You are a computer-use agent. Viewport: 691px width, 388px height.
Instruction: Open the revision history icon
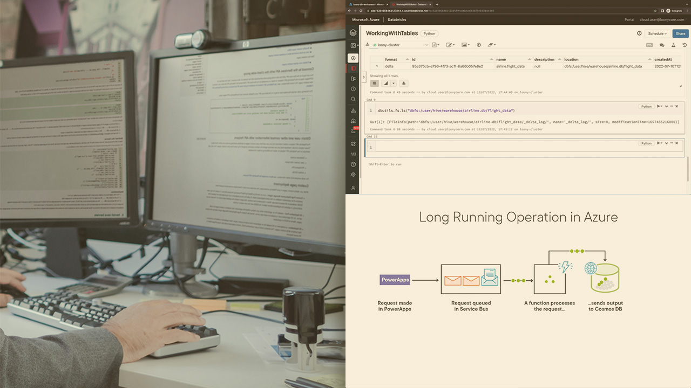pyautogui.click(x=685, y=45)
